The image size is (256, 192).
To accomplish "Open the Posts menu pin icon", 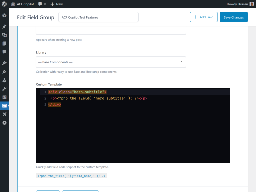I will click(x=4, y=26).
